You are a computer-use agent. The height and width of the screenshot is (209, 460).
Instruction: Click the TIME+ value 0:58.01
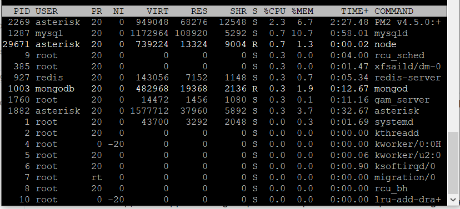tap(349, 33)
